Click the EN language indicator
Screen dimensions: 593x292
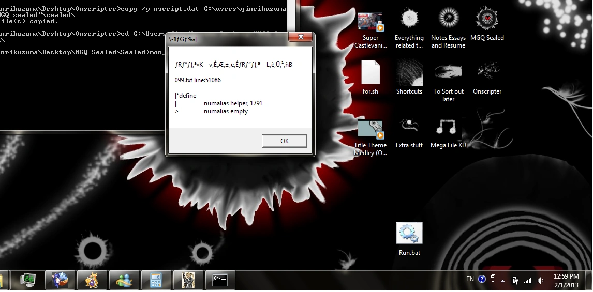470,279
